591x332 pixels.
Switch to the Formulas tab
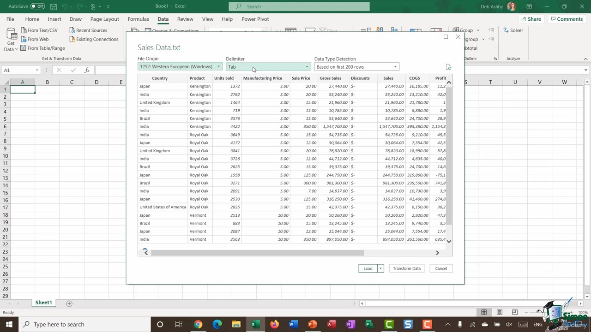point(138,19)
